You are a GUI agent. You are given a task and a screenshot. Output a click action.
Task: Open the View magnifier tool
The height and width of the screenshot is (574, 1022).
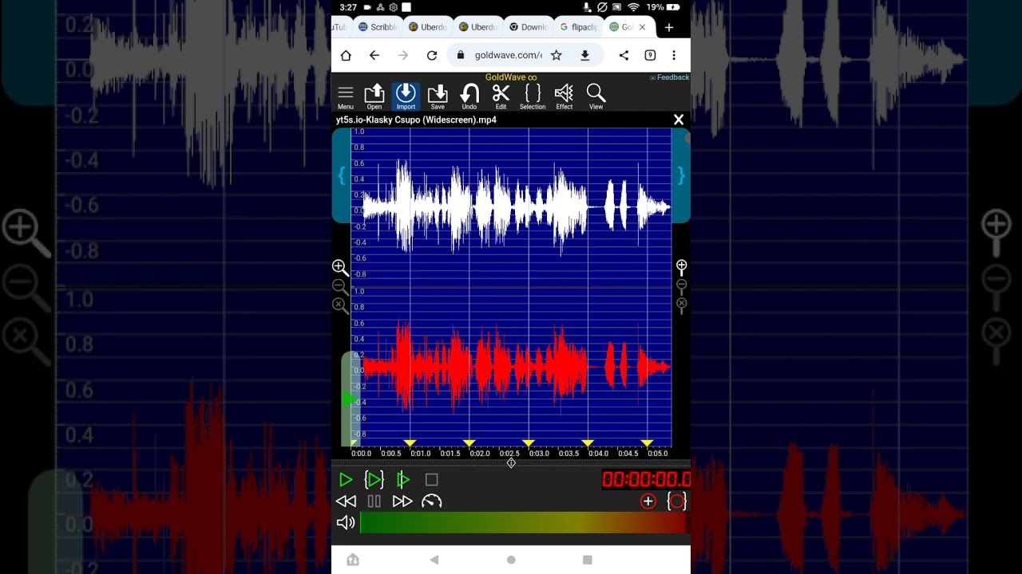tap(596, 96)
